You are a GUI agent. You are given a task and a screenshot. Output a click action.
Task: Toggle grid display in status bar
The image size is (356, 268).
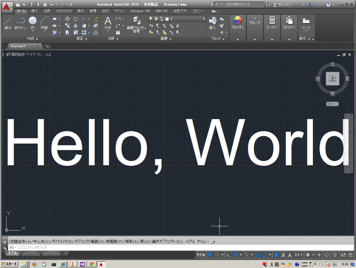coord(210,255)
